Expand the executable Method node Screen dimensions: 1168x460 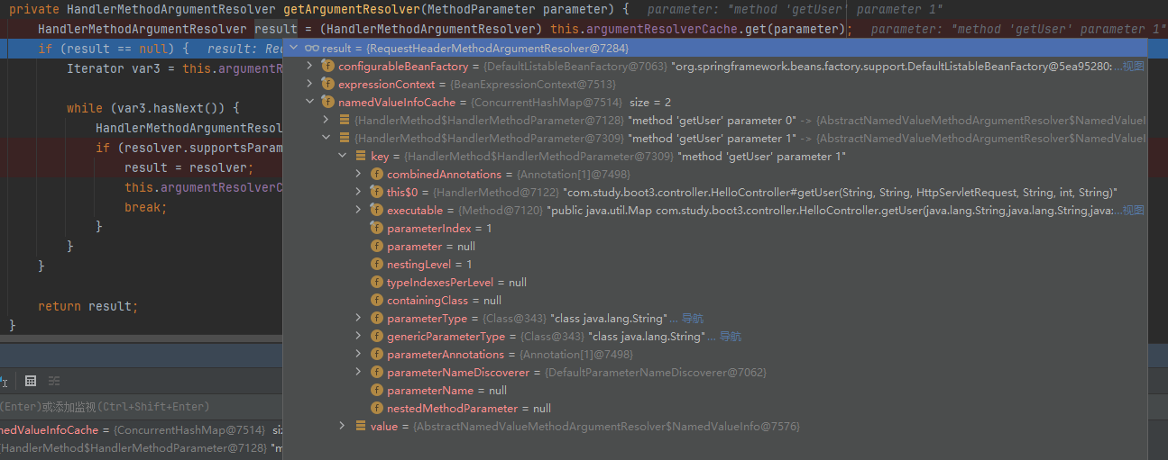click(359, 210)
